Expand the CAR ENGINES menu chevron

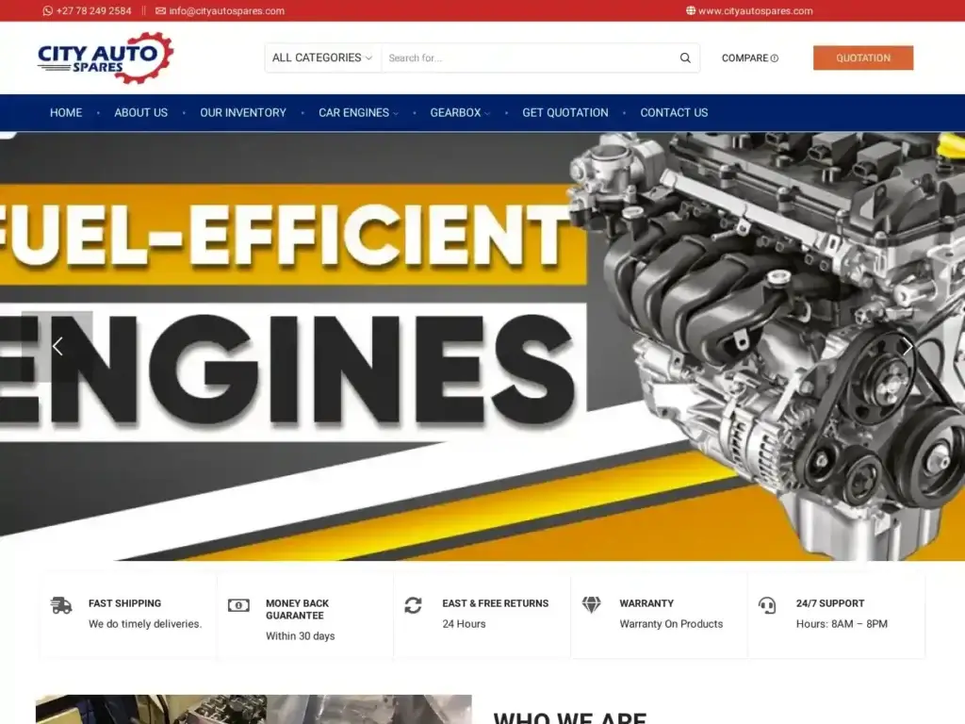395,113
